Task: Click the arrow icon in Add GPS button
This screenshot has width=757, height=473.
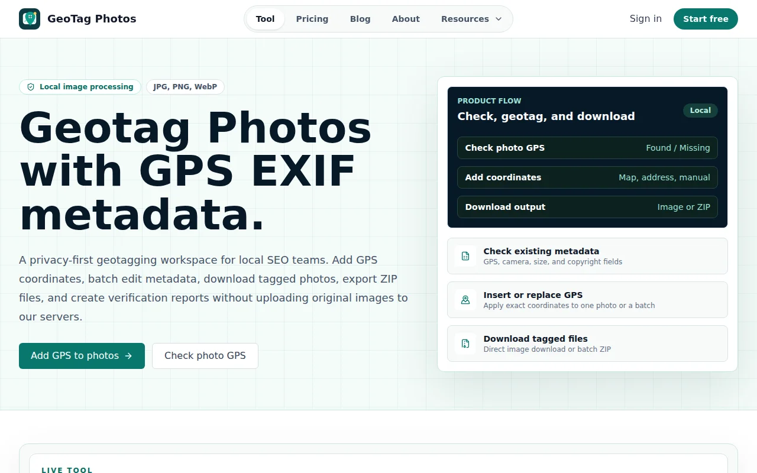Action: coord(128,356)
